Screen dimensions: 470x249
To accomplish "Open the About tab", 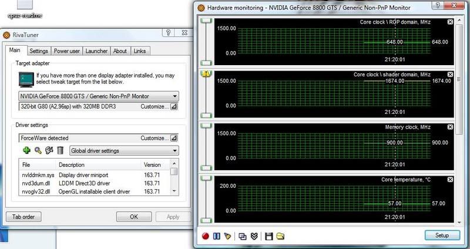I will tap(120, 51).
